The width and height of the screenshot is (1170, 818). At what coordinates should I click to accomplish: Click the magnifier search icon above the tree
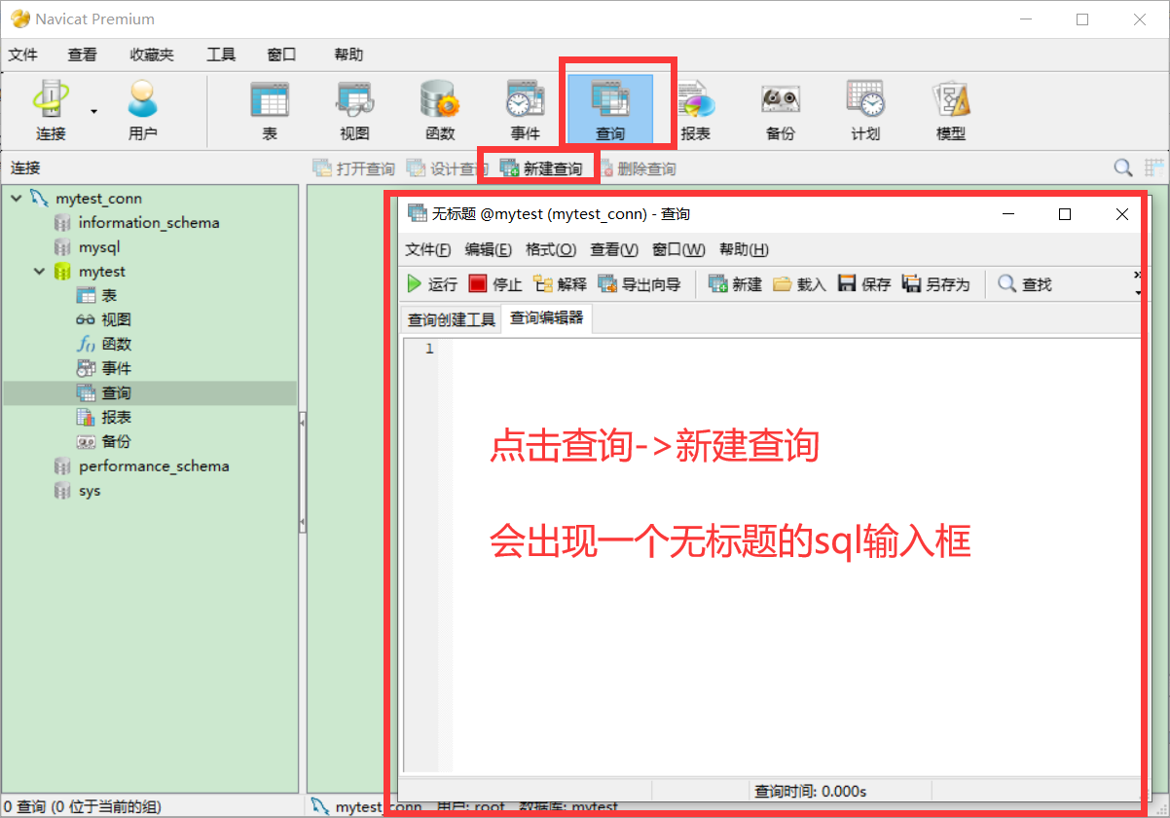point(1122,167)
